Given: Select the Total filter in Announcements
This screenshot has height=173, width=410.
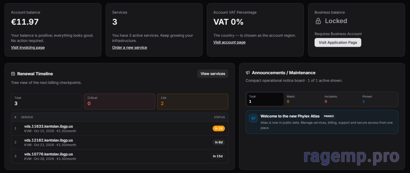Looking at the screenshot, I should pos(265,99).
